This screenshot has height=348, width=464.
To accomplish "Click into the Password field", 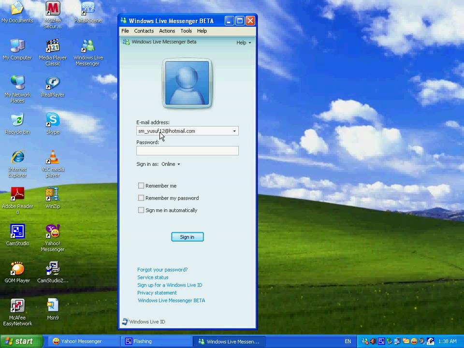I will click(188, 151).
